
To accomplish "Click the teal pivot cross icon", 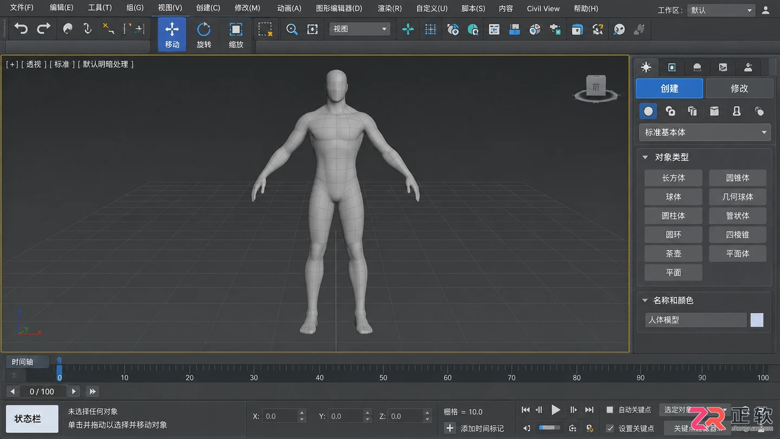I will coord(408,29).
